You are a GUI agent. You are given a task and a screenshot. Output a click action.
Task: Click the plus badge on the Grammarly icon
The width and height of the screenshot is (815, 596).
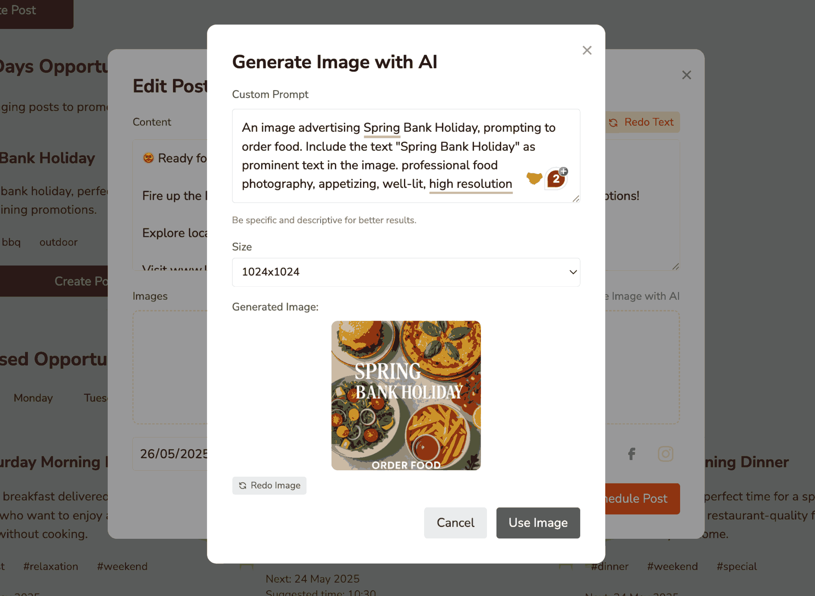coord(563,171)
